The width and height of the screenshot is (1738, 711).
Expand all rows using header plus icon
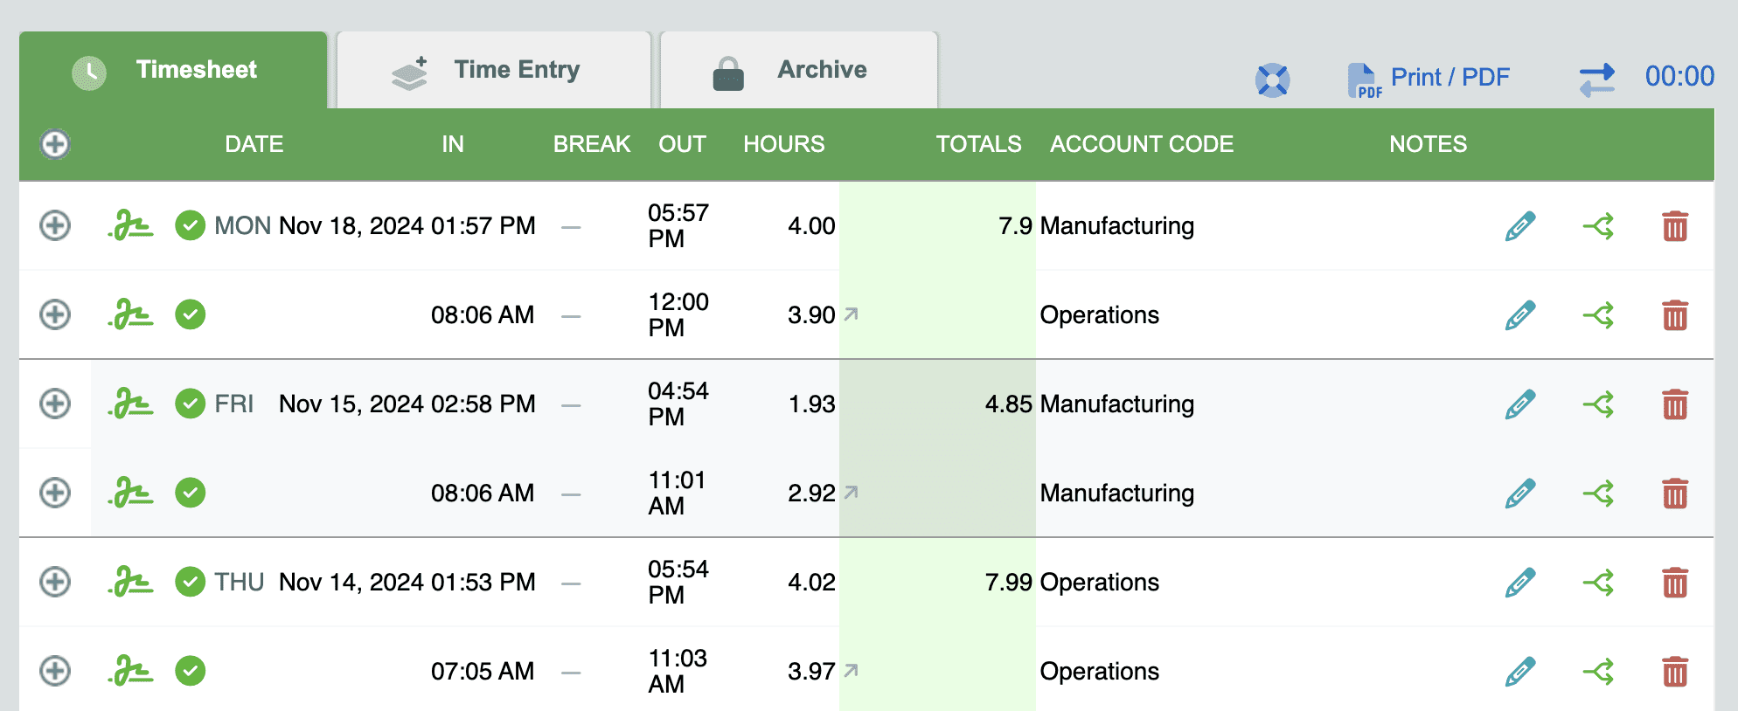55,144
